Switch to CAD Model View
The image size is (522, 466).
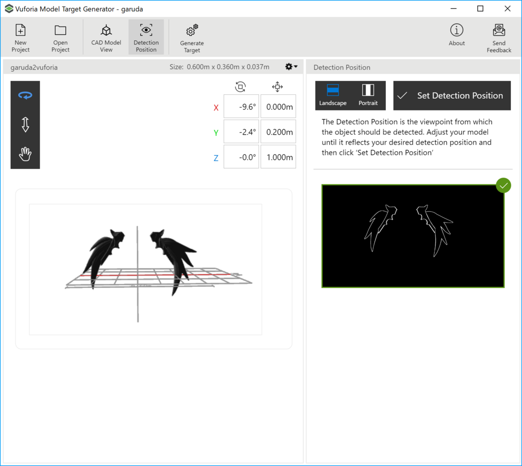click(x=106, y=38)
